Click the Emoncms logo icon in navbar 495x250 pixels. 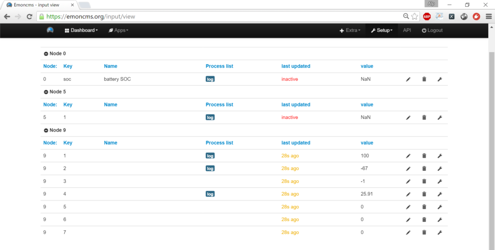tap(50, 30)
